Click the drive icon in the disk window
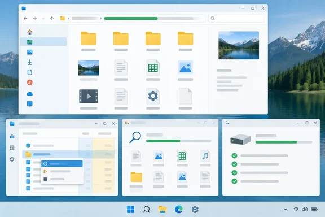The width and height of the screenshot is (325, 217). [x=240, y=140]
